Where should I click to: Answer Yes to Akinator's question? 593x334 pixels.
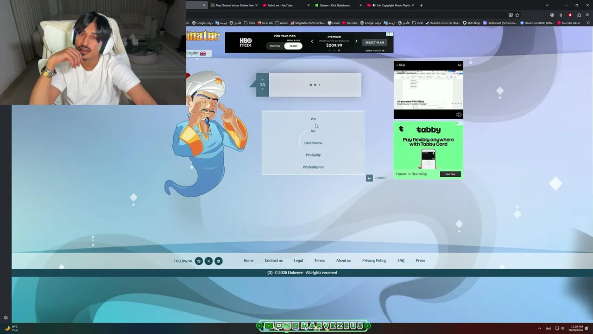click(313, 119)
